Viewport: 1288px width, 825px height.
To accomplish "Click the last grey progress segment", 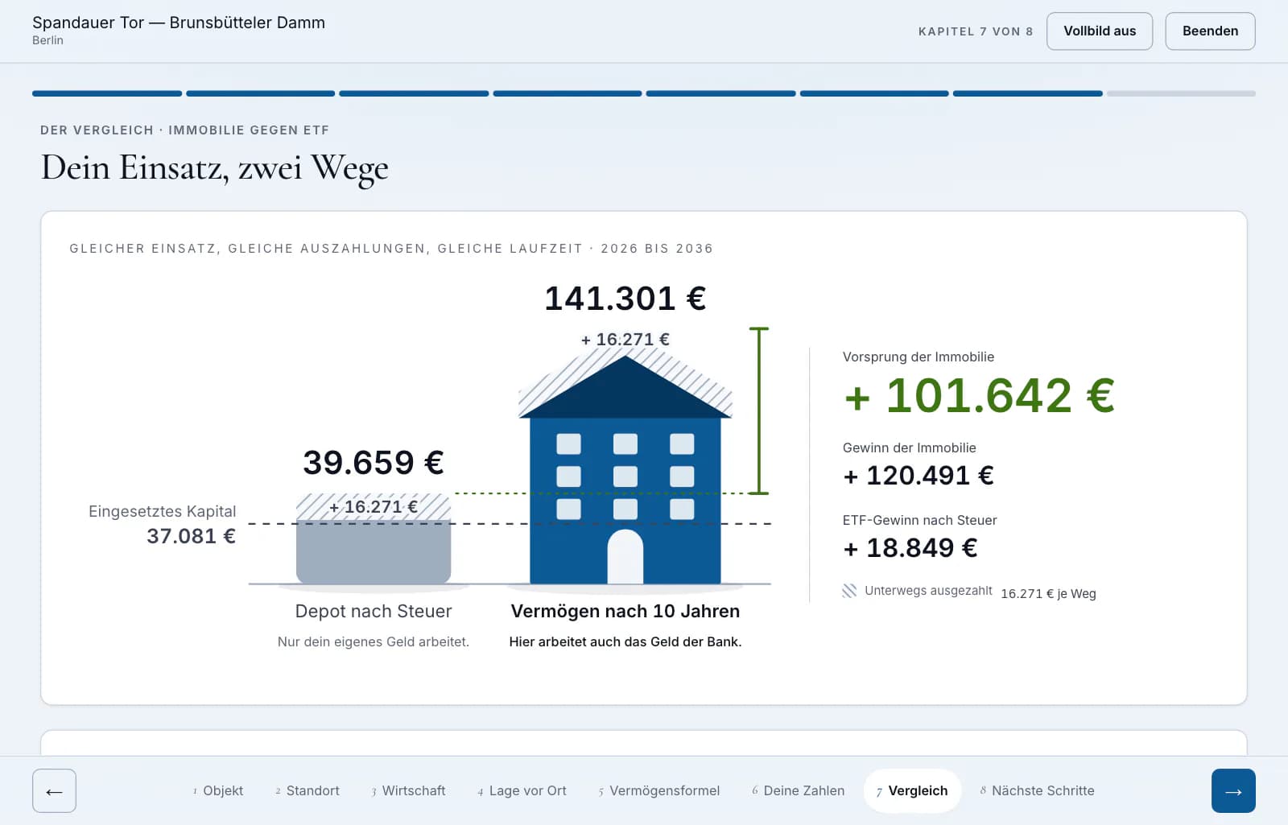I will point(1181,93).
